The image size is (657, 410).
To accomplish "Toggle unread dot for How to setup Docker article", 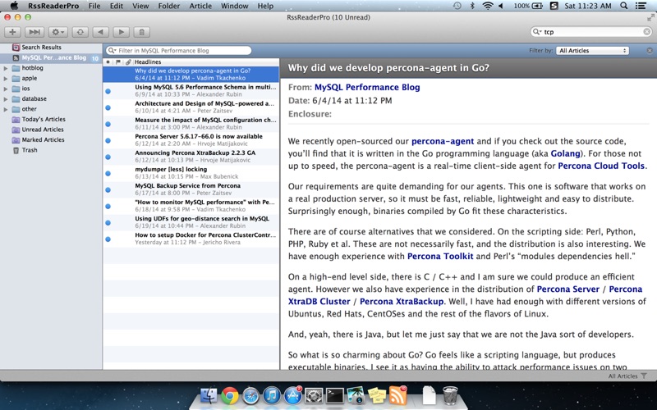I will pos(108,239).
